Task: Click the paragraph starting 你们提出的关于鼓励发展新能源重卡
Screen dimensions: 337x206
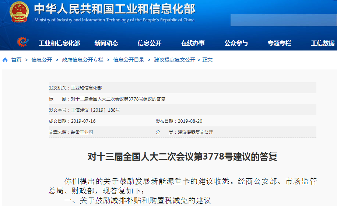Action: click(x=190, y=181)
